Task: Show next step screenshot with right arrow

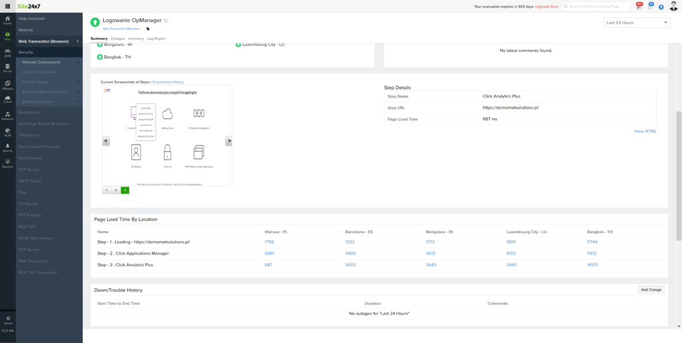Action: coord(228,141)
